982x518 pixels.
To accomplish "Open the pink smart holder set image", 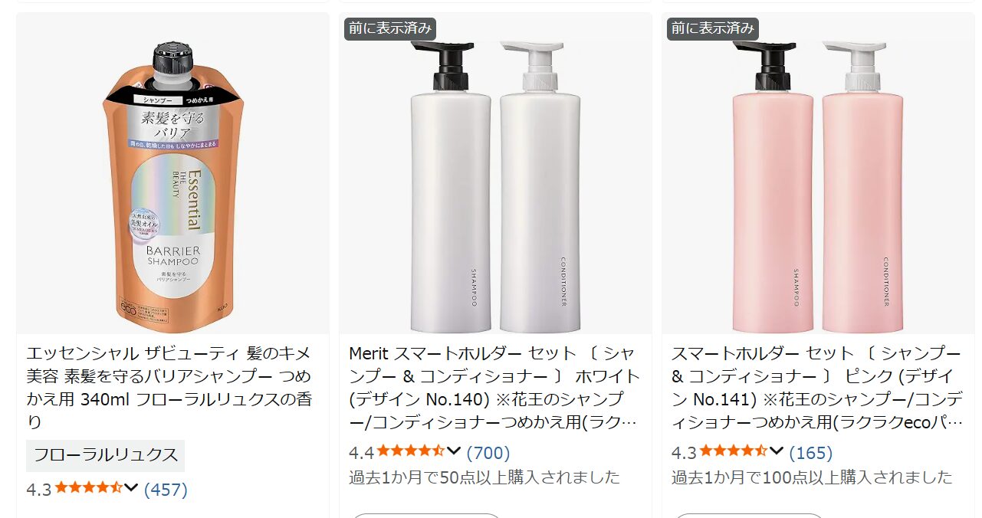I will 818,173.
